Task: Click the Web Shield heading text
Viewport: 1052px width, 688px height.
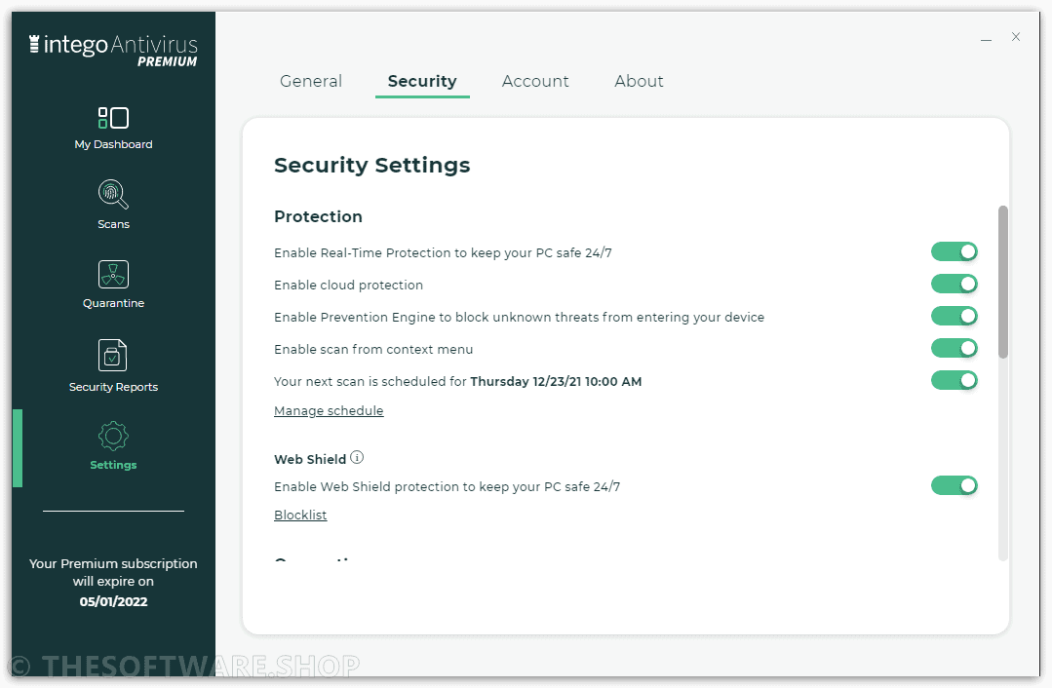Action: (x=310, y=459)
